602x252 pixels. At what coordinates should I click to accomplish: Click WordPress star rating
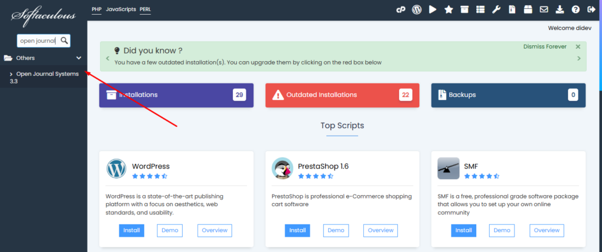tap(150, 176)
